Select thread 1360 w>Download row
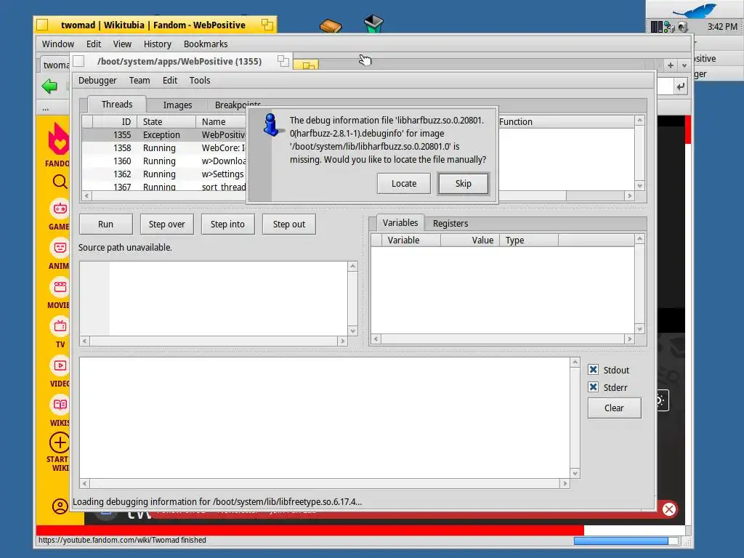The height and width of the screenshot is (558, 744). [164, 161]
